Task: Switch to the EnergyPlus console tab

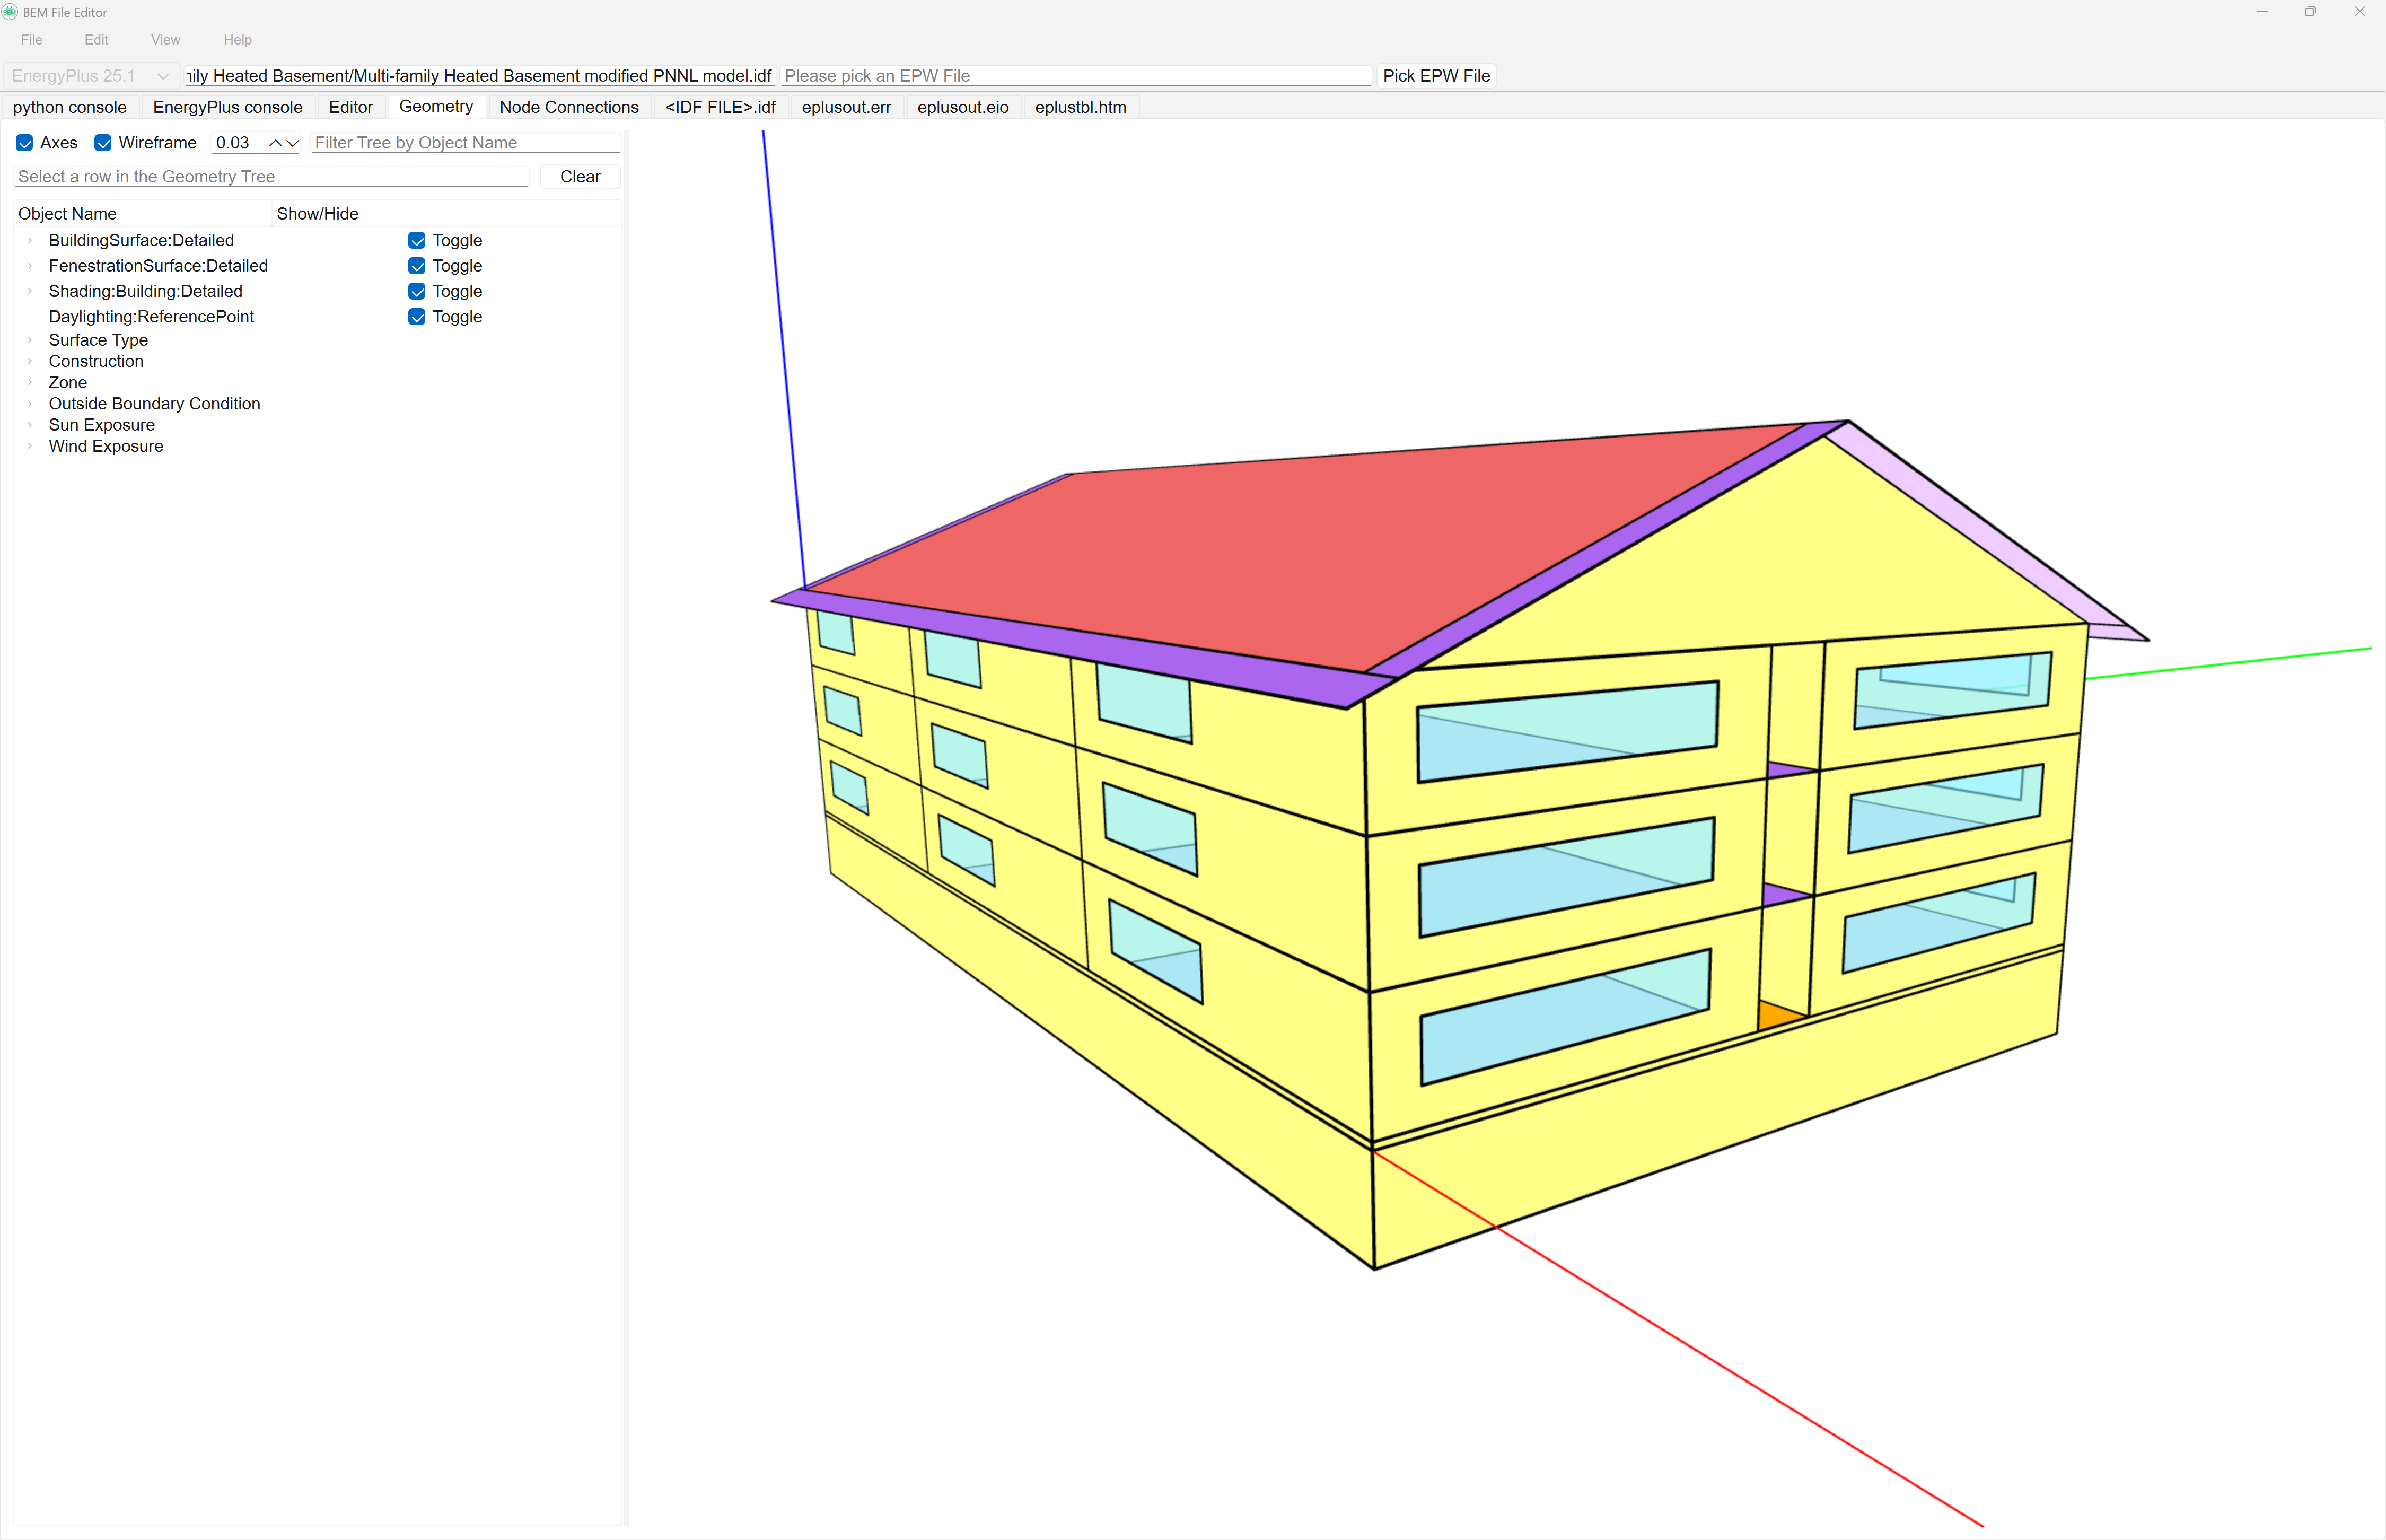Action: [228, 107]
